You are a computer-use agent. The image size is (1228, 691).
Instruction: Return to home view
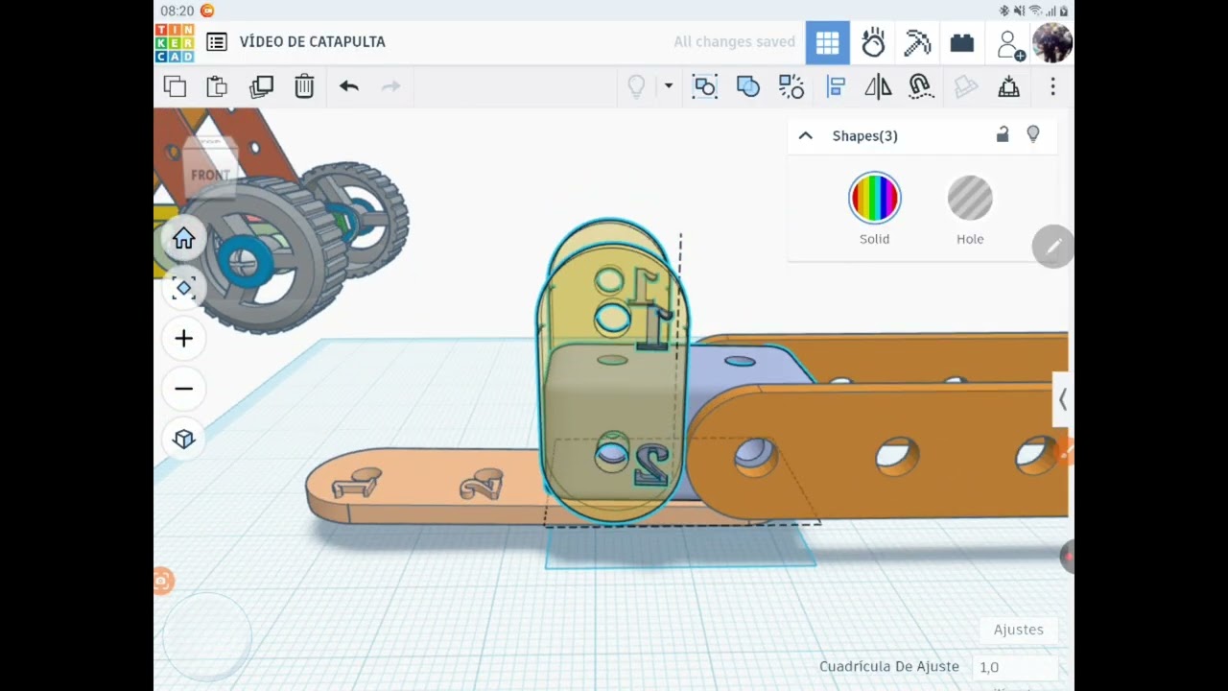184,239
